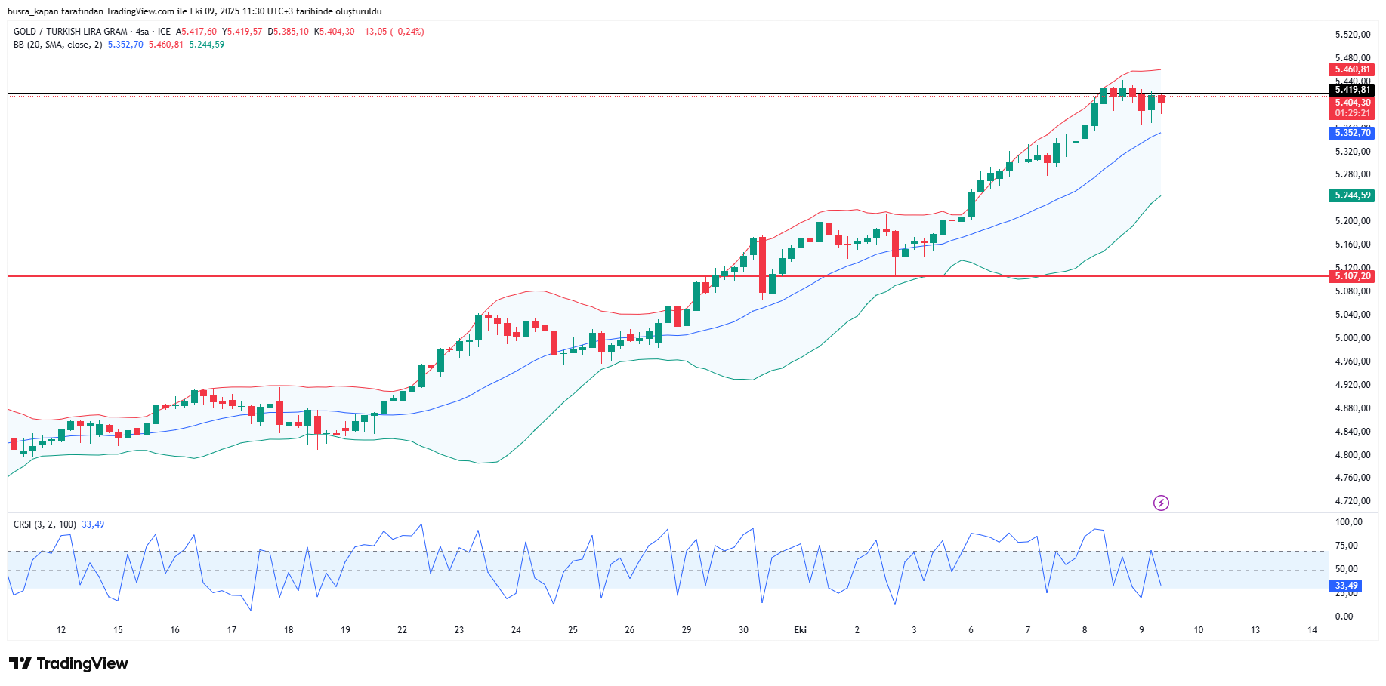This screenshot has width=1386, height=686.
Task: Click the purple lightning bolt icon
Action: tap(1161, 503)
